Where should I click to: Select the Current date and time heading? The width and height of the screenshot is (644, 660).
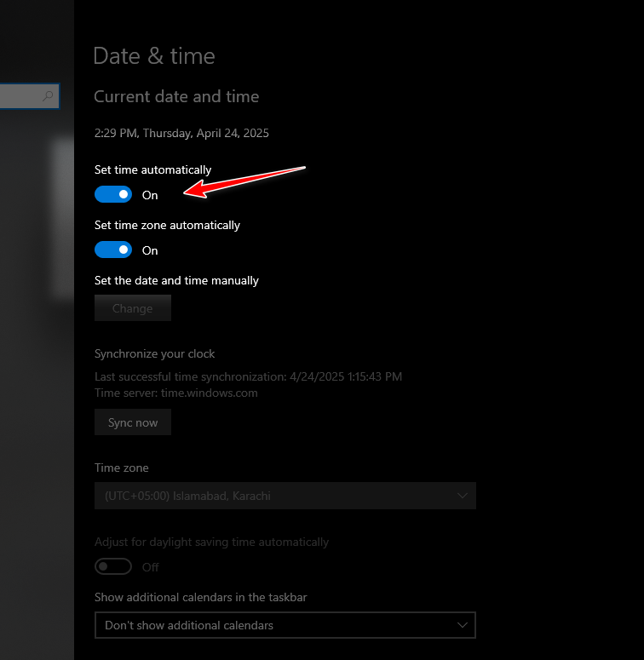(x=176, y=97)
